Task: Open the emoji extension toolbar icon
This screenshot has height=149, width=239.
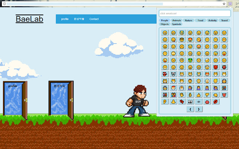Action: click(x=230, y=4)
